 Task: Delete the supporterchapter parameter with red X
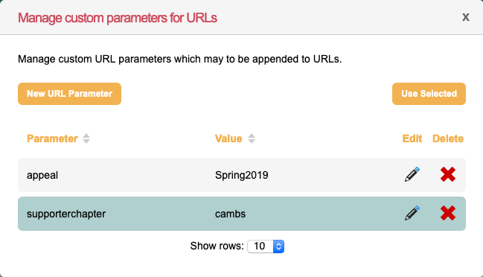(x=448, y=213)
